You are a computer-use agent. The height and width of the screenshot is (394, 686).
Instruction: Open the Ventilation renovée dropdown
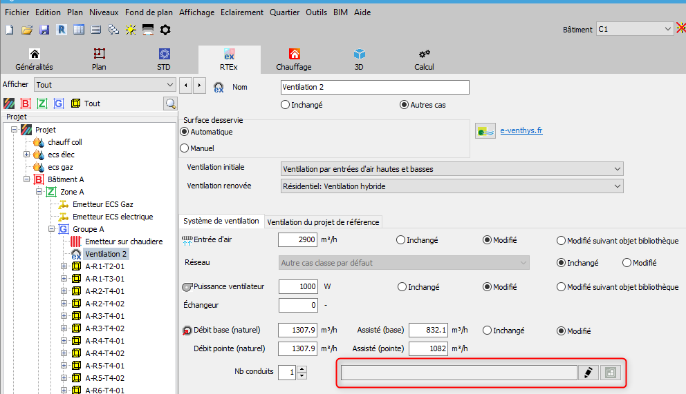pyautogui.click(x=452, y=186)
